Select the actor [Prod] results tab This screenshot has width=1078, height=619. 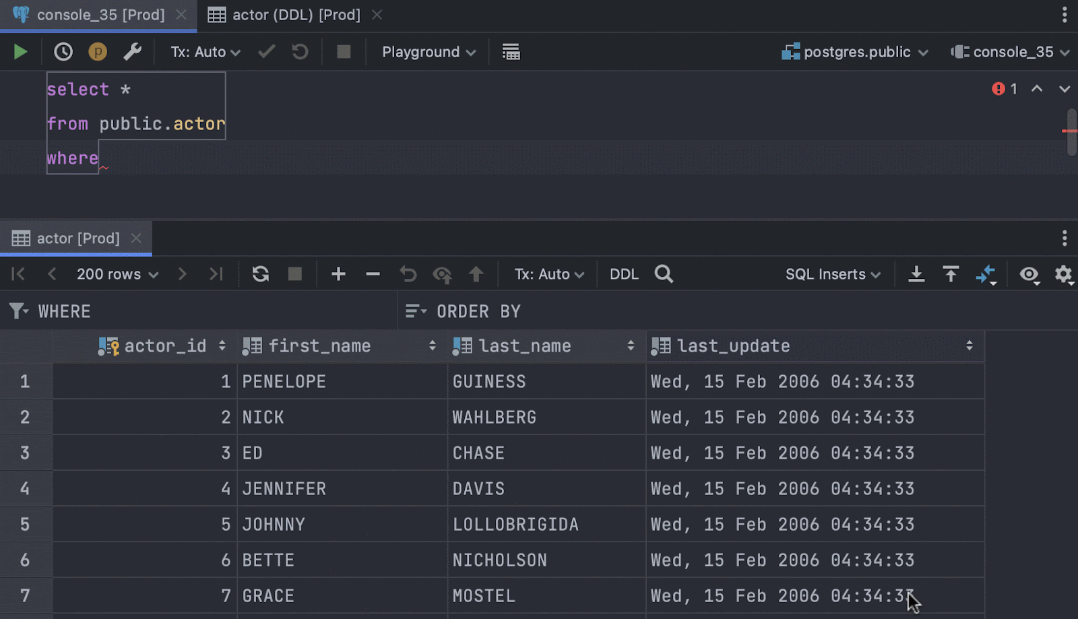point(77,238)
